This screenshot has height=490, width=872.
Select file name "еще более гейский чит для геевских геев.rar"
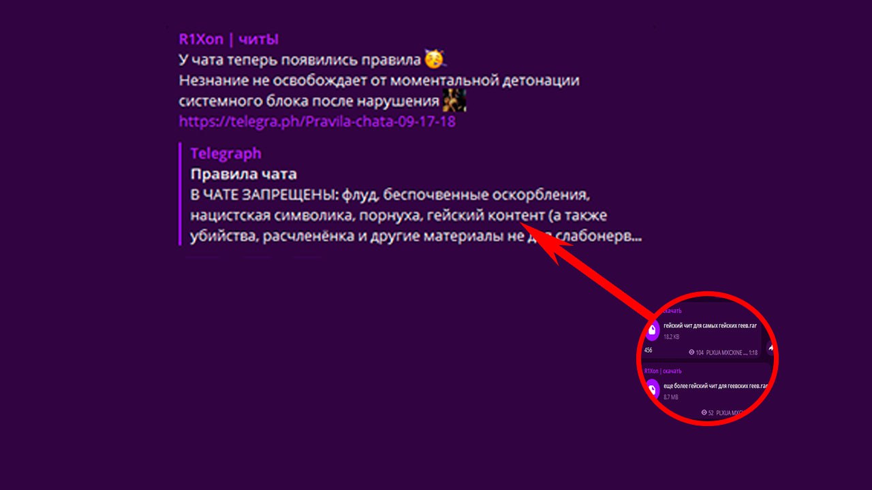716,386
